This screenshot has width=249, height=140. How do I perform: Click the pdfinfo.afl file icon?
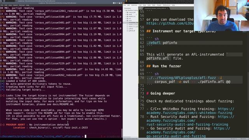click(128, 31)
